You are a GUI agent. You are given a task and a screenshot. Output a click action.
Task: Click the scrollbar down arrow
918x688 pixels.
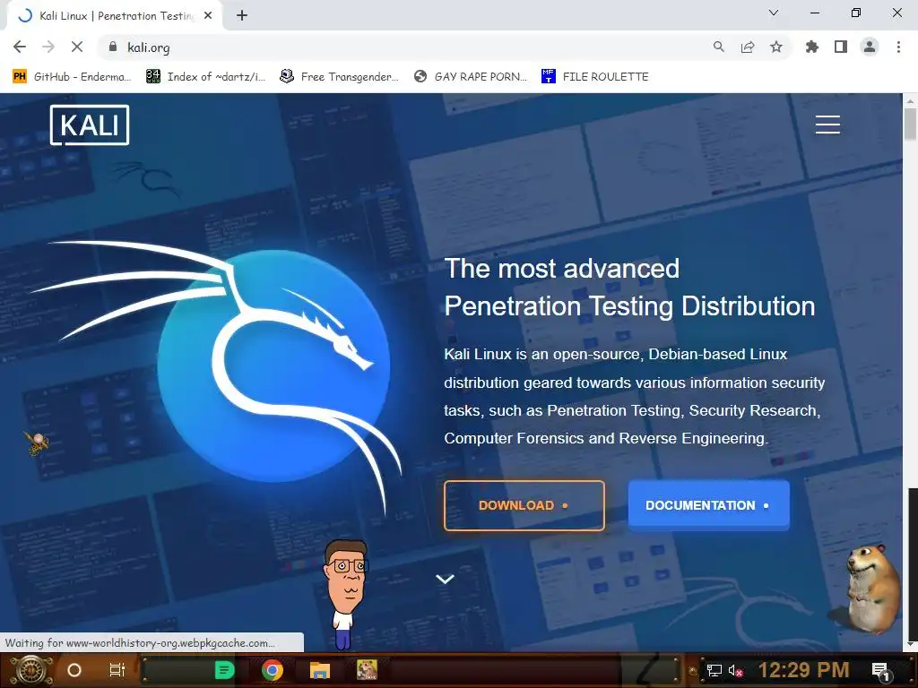coord(910,644)
